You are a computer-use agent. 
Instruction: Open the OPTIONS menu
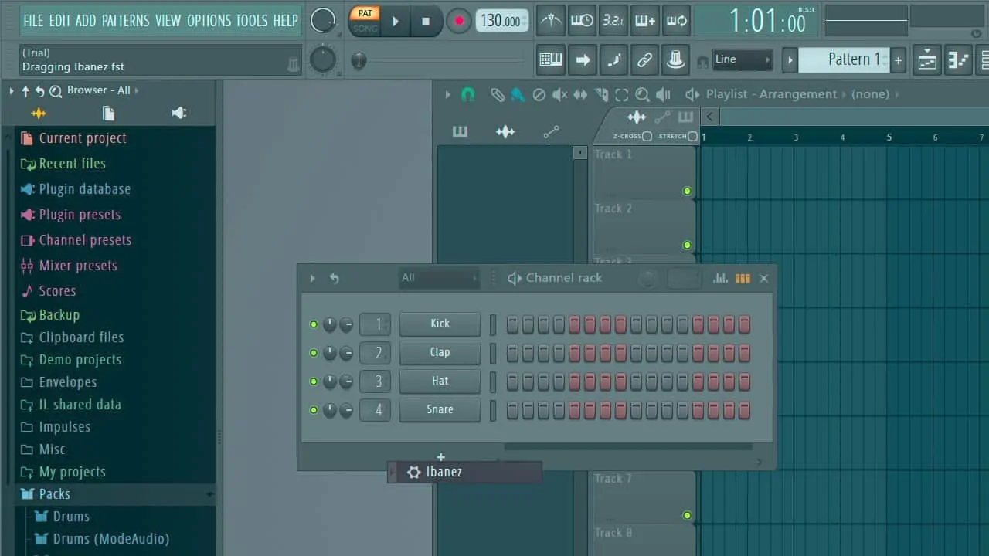(x=209, y=21)
